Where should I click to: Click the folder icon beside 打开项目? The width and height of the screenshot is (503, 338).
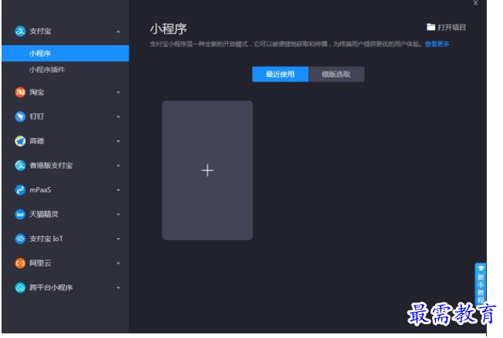(431, 27)
